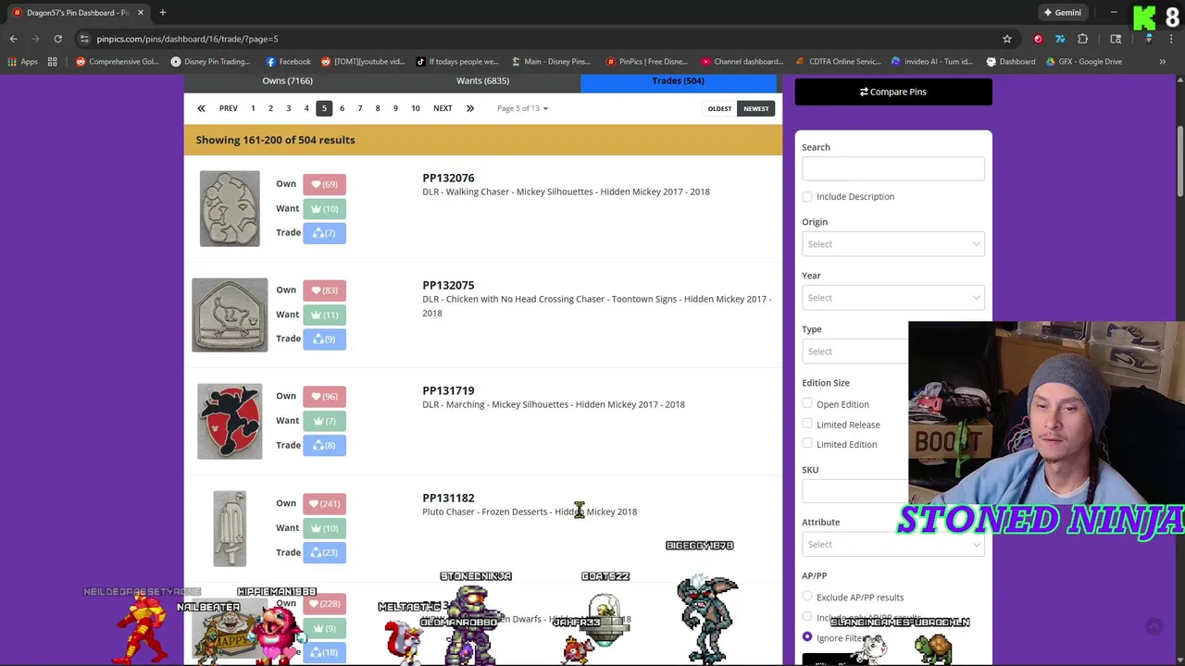Open Page 5 of 13 dropdown
This screenshot has height=666, width=1185.
point(522,108)
